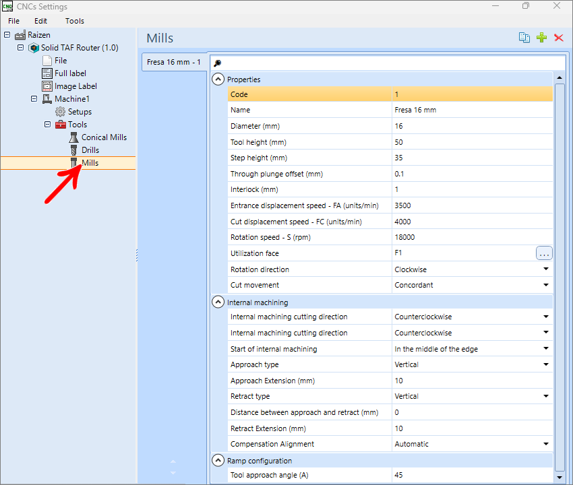573x485 pixels.
Task: Click the Solid TAF Router cube icon
Action: pos(34,48)
